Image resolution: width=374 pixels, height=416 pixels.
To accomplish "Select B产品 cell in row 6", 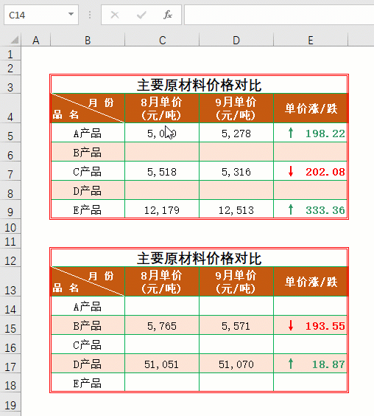I will [88, 152].
